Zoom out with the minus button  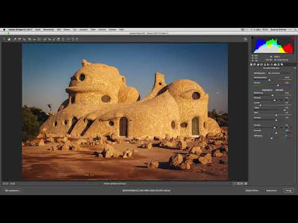pos(4,183)
